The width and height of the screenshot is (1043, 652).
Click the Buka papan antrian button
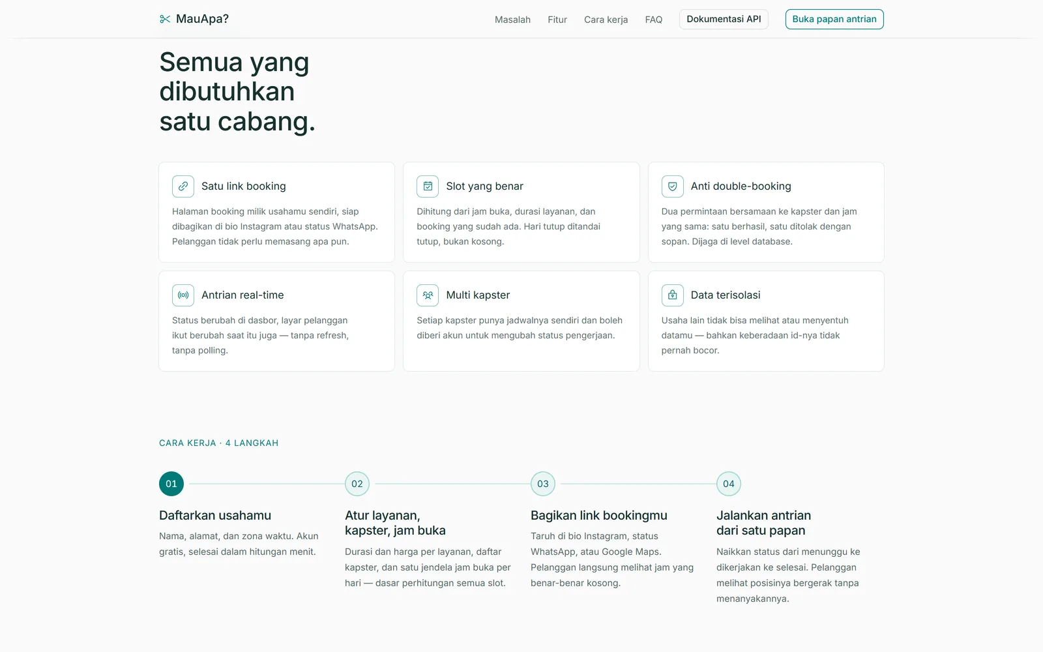pyautogui.click(x=834, y=19)
